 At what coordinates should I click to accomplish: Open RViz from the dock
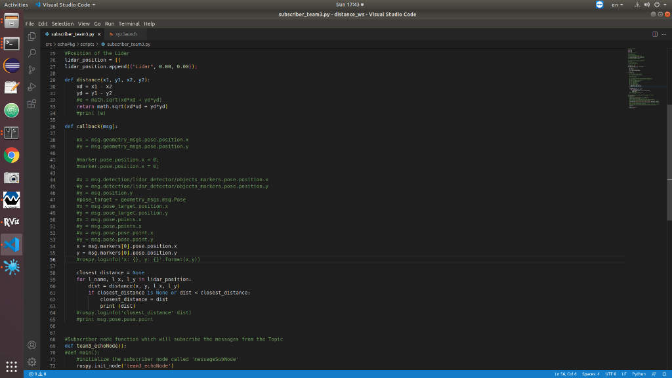coord(12,222)
